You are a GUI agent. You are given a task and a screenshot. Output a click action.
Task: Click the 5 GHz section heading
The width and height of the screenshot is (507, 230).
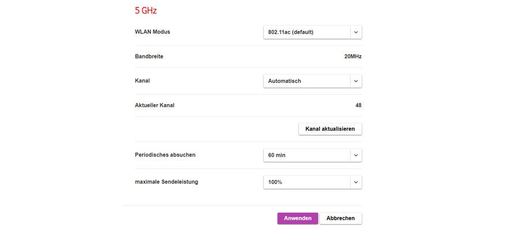click(145, 10)
